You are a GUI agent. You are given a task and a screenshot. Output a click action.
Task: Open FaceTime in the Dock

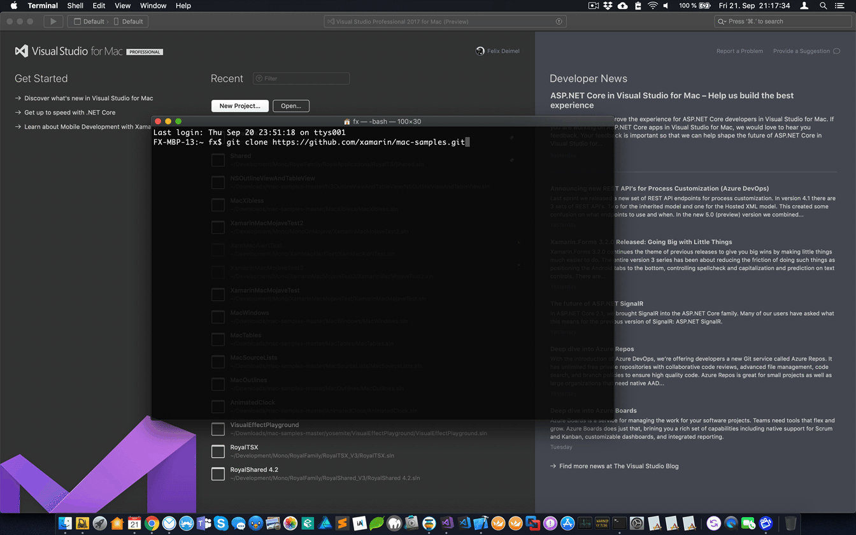pos(748,523)
